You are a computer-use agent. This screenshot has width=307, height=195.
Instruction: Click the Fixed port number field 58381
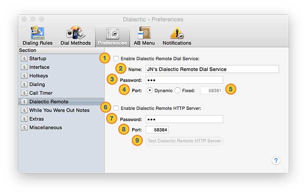212,91
